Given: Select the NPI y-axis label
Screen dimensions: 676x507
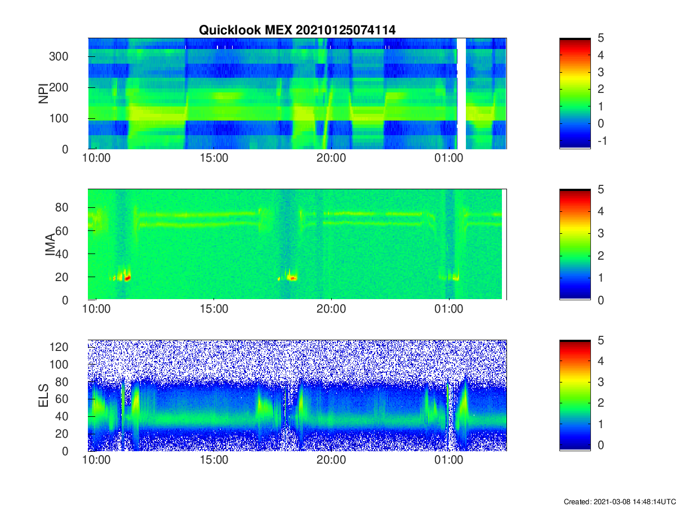Looking at the screenshot, I should click(x=43, y=94).
